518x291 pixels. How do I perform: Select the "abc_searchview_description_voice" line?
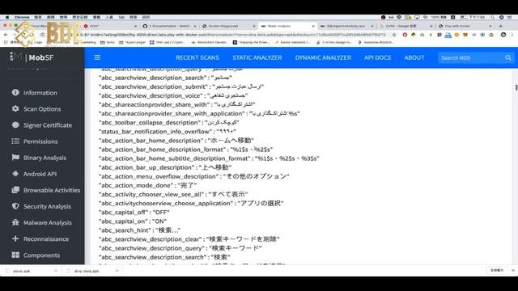[x=172, y=95]
